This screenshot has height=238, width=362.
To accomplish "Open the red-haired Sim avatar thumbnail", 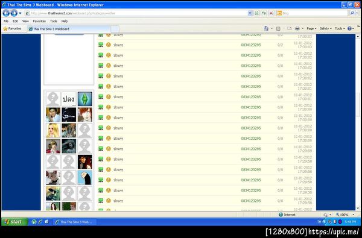I will click(x=84, y=114).
